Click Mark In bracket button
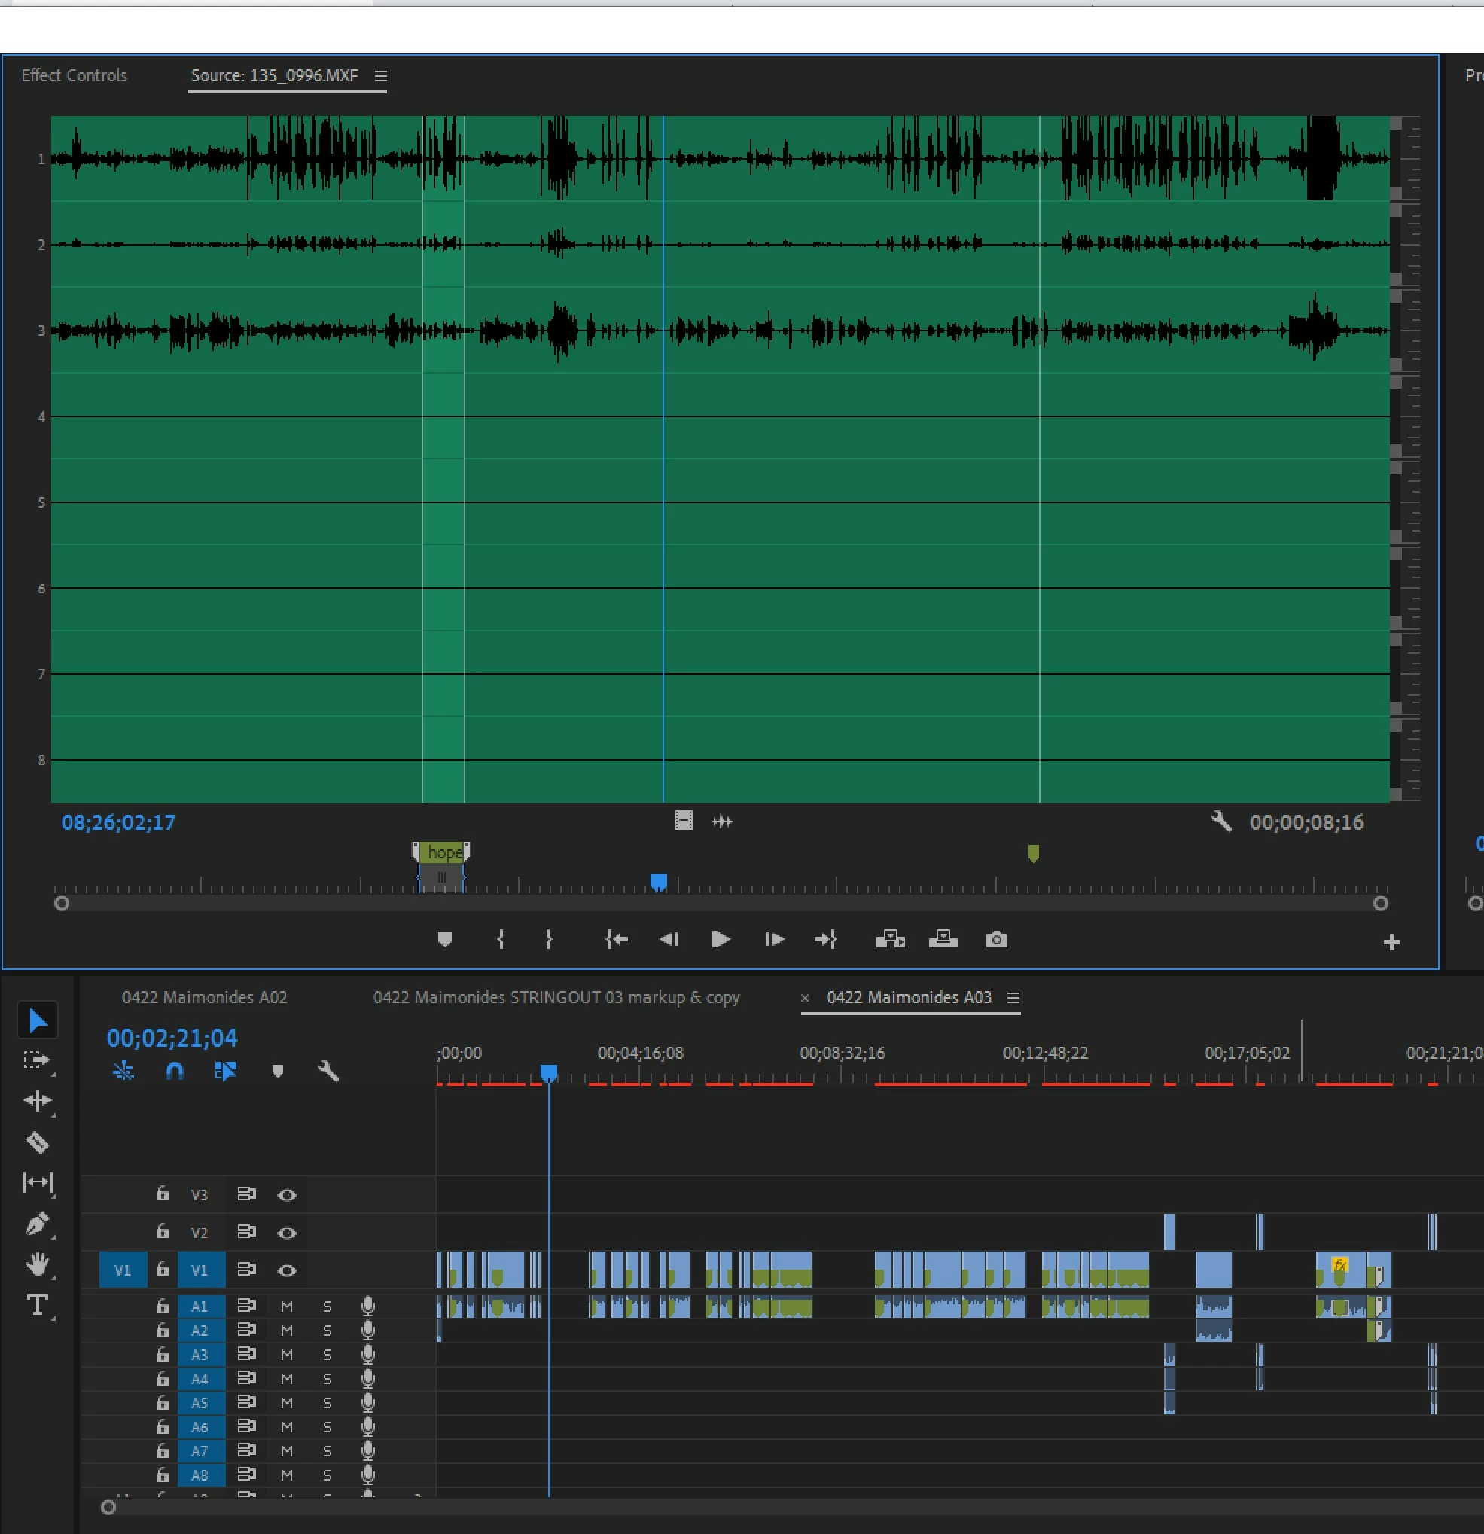This screenshot has width=1484, height=1534. point(501,939)
